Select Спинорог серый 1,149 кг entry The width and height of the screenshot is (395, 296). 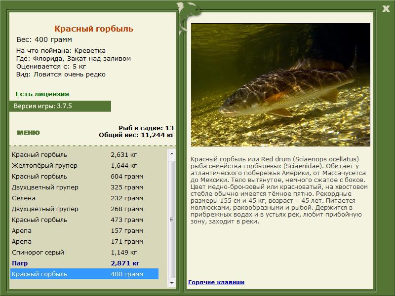click(84, 252)
